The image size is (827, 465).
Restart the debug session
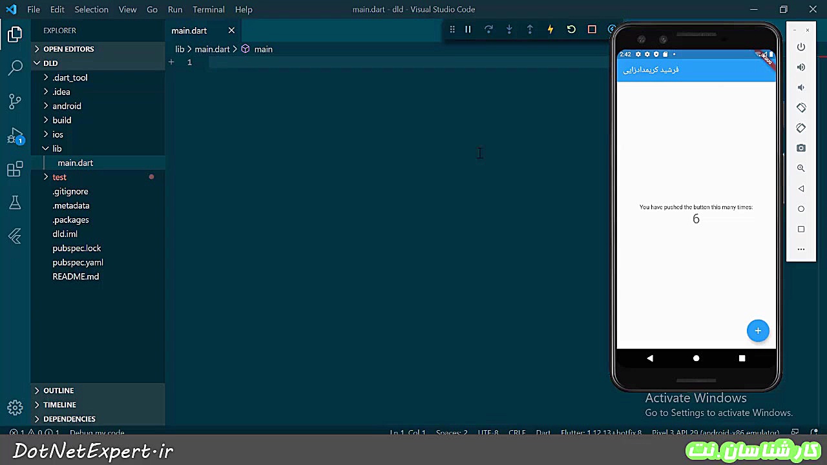(x=571, y=29)
